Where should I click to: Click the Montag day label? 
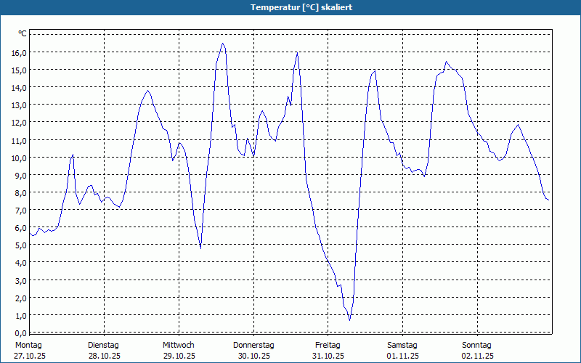pyautogui.click(x=28, y=346)
